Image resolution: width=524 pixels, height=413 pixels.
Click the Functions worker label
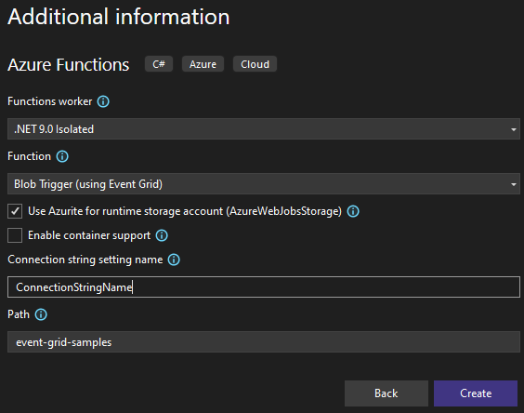coord(50,101)
